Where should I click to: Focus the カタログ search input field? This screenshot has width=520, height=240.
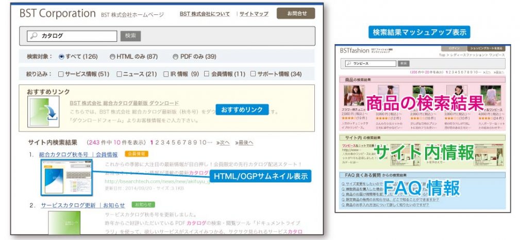tap(72, 36)
